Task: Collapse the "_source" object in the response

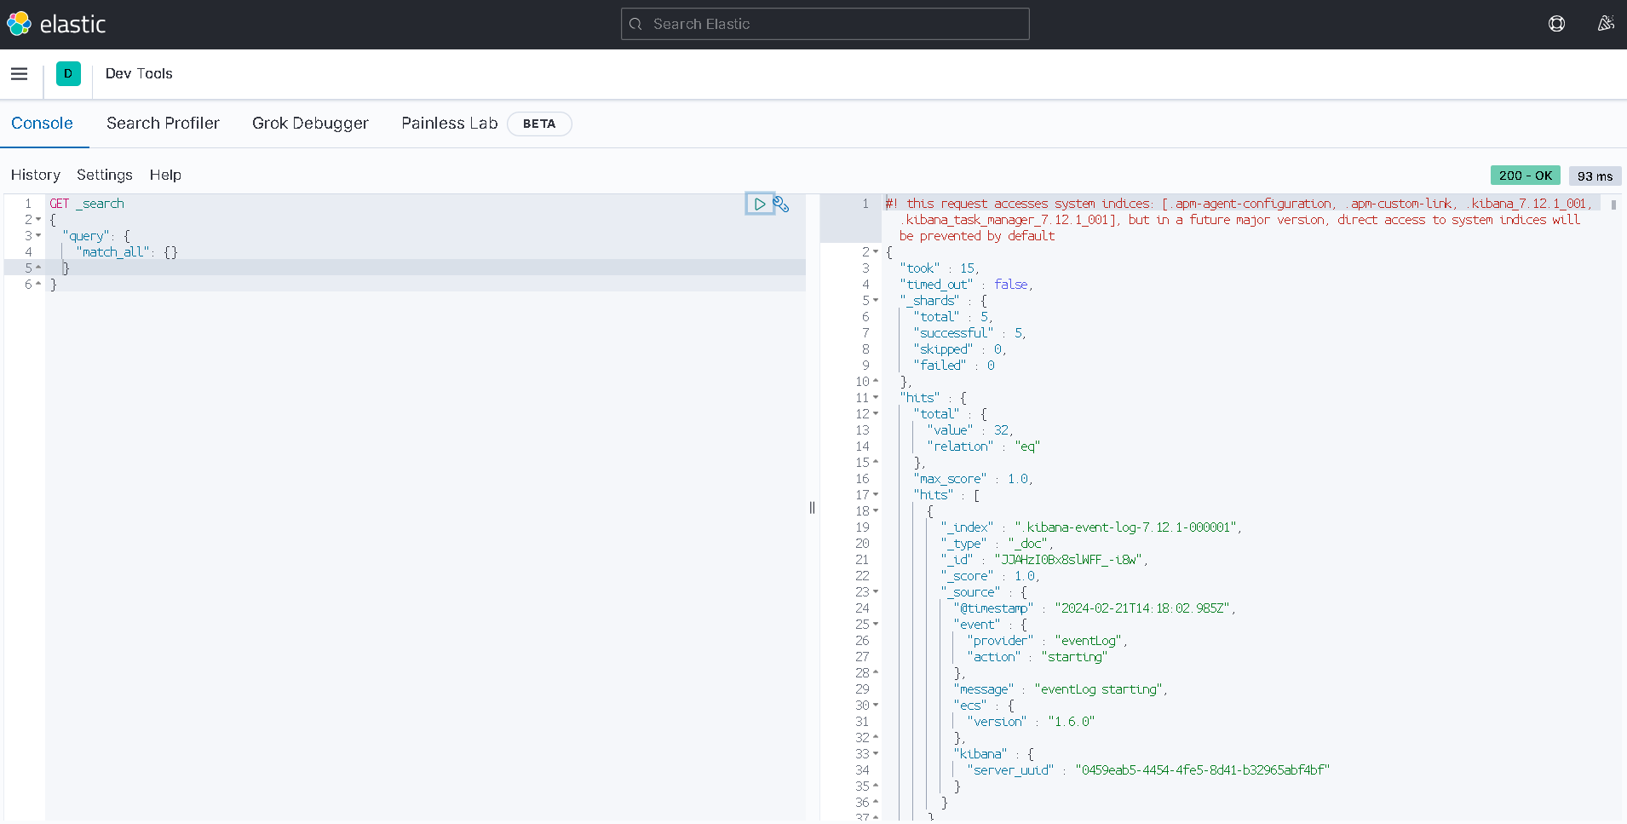Action: point(876,592)
